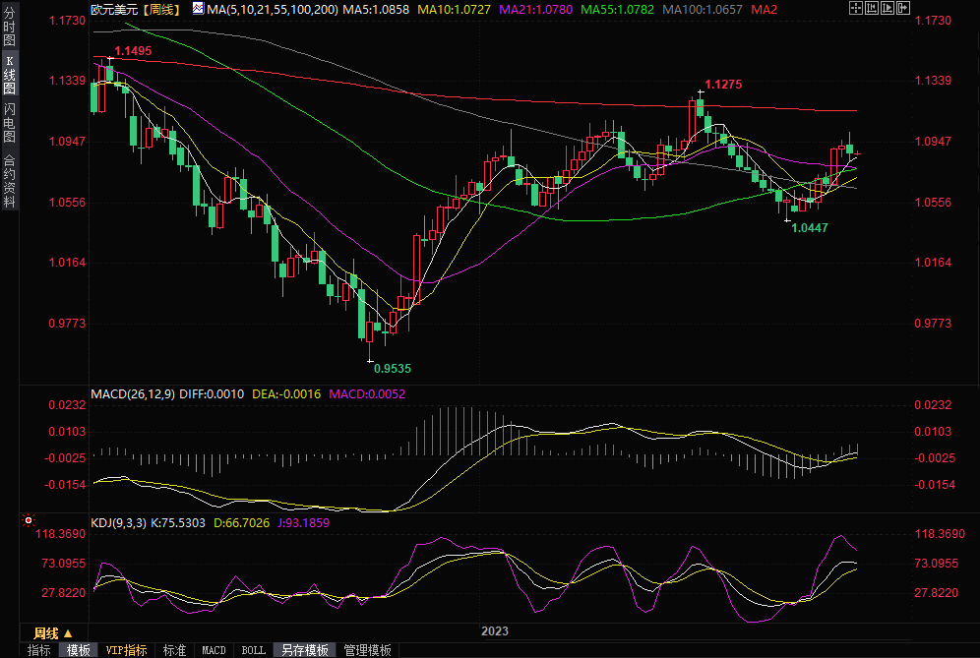Image resolution: width=980 pixels, height=658 pixels.
Task: Click the 另存模板 button
Action: click(x=304, y=650)
